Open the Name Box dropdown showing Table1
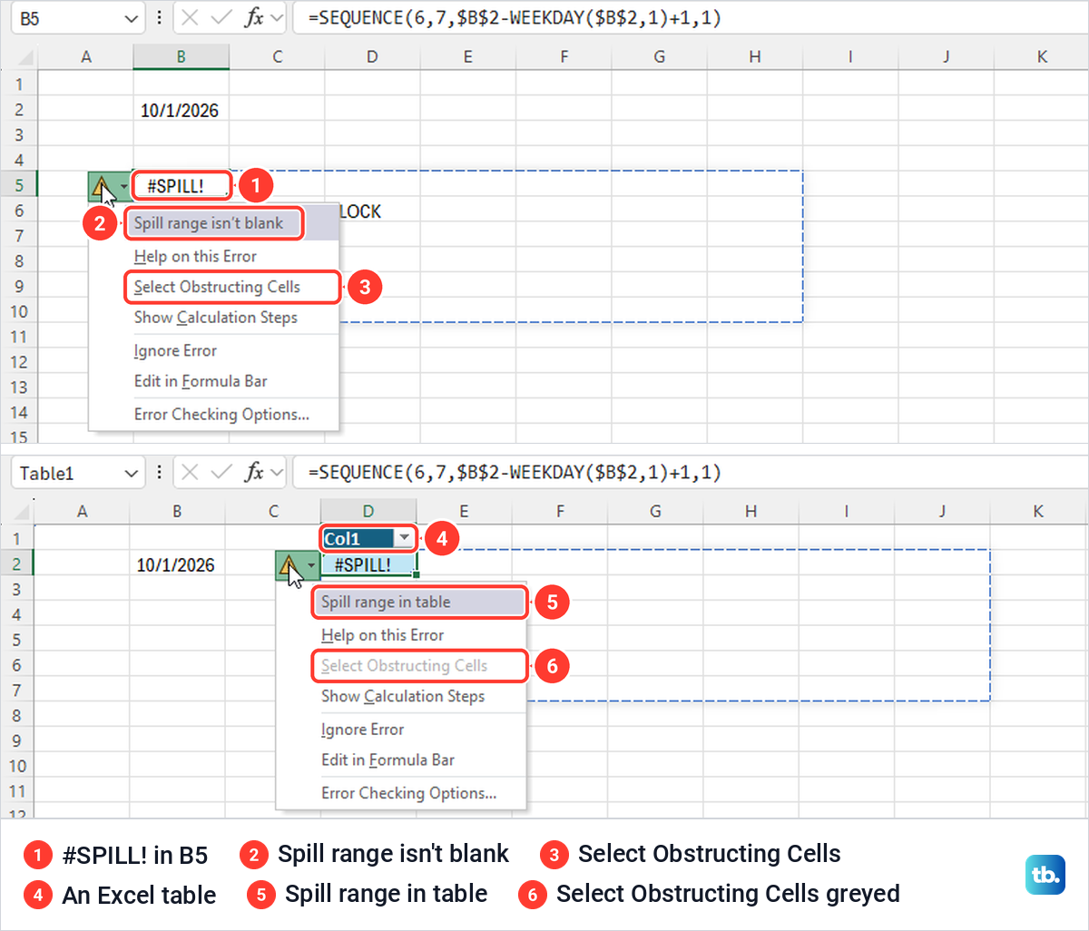 pyautogui.click(x=132, y=473)
